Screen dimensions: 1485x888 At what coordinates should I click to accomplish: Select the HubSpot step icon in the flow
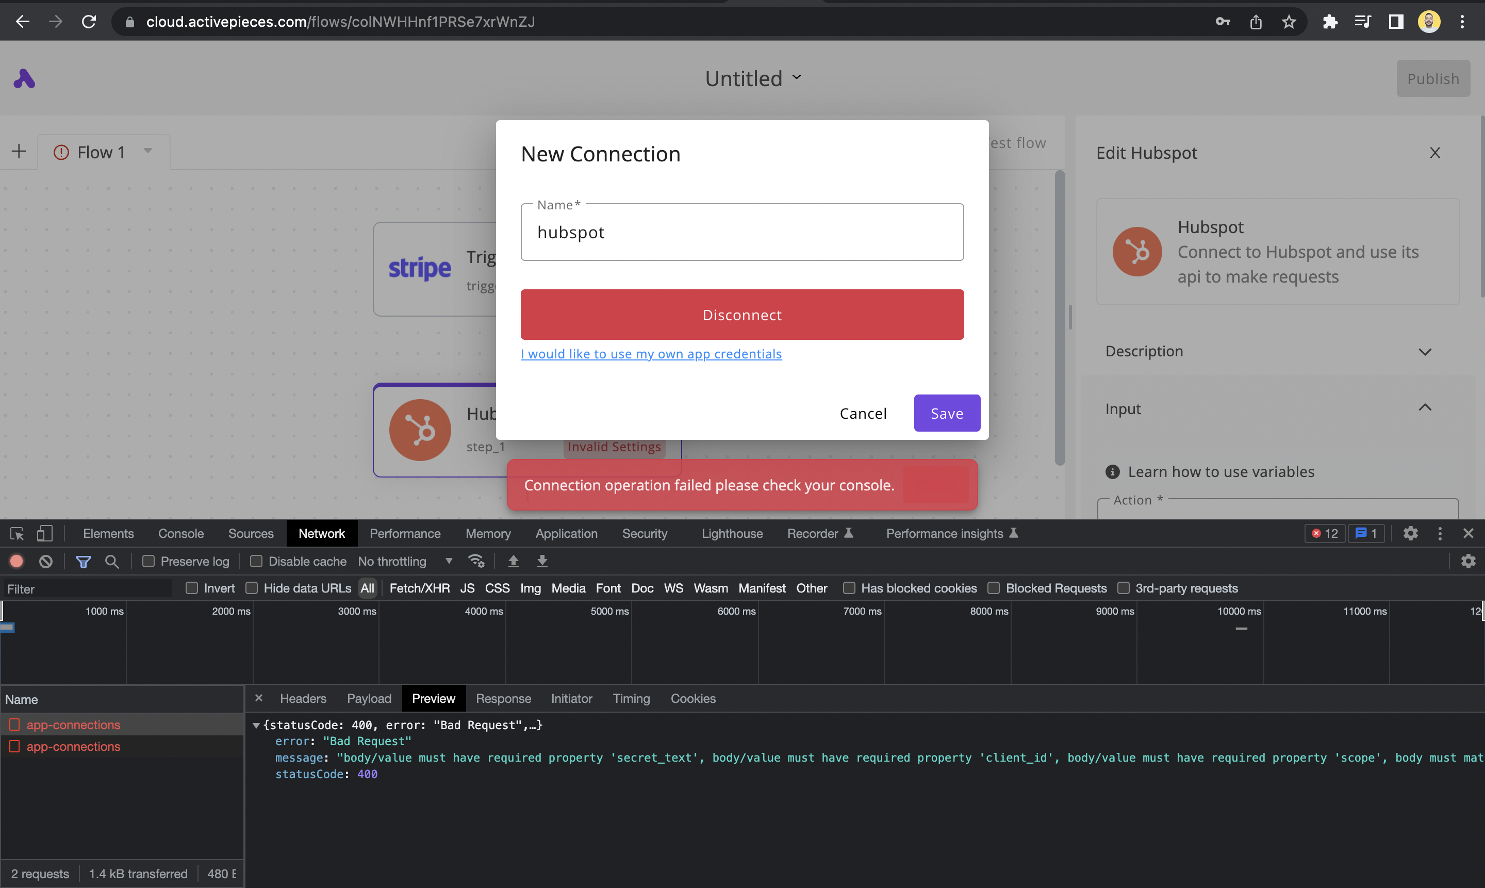pos(419,430)
